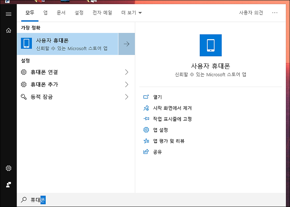290x207 pixels.
Task: Click the Home icon in the sidebar
Action: pos(8,31)
